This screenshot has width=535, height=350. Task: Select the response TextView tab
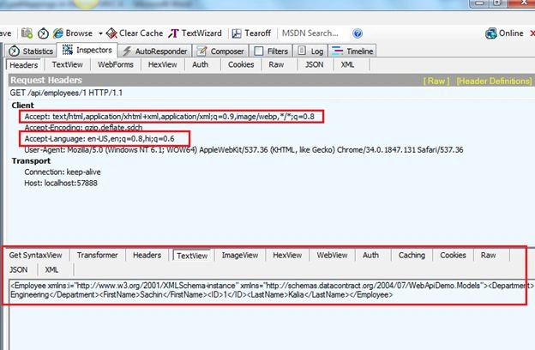pos(192,256)
